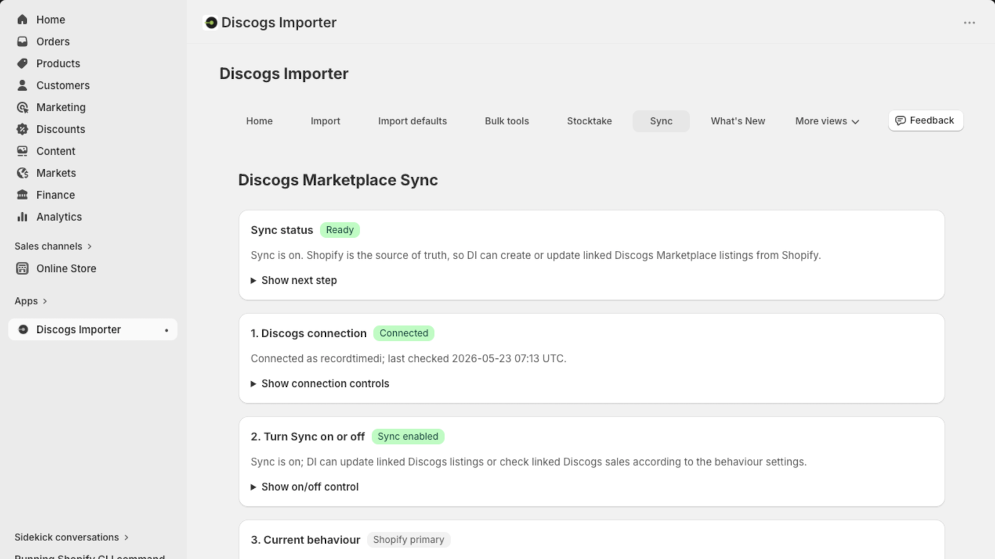Expand Sidekick conversations
This screenshot has height=559, width=995.
pos(72,537)
